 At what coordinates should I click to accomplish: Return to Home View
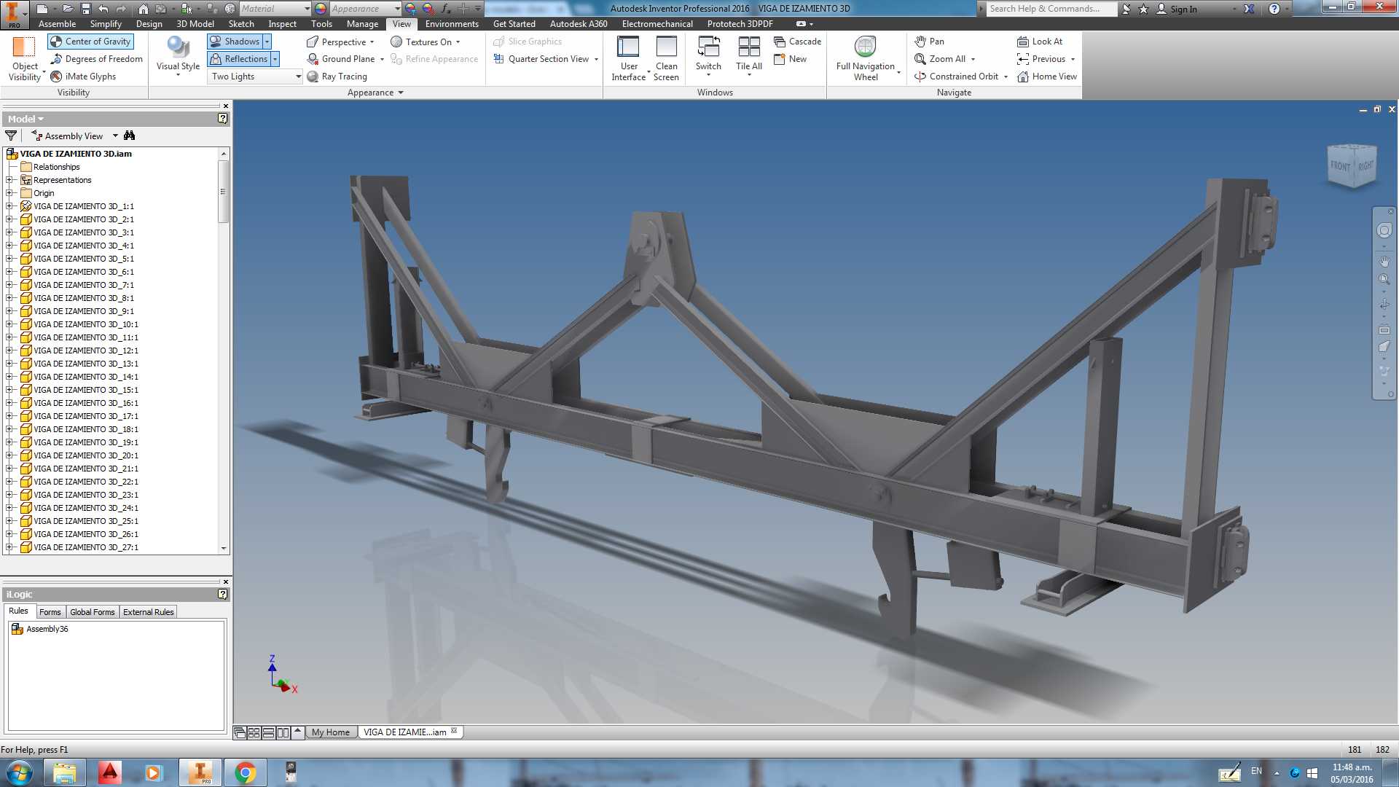1047,77
